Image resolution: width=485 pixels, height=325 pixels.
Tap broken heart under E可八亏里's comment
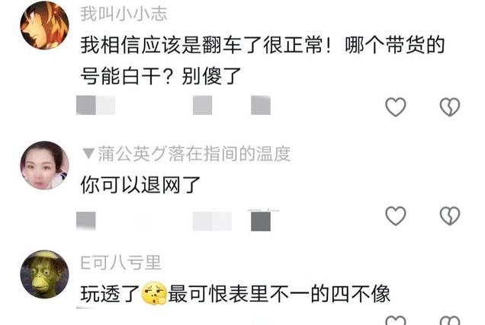point(450,320)
